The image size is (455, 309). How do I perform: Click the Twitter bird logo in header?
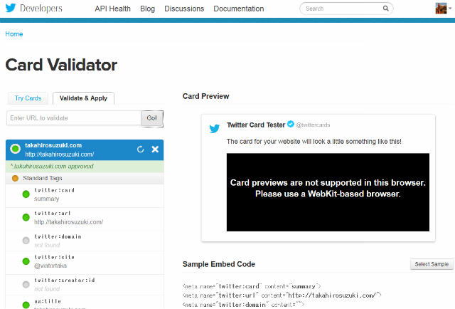[11, 8]
